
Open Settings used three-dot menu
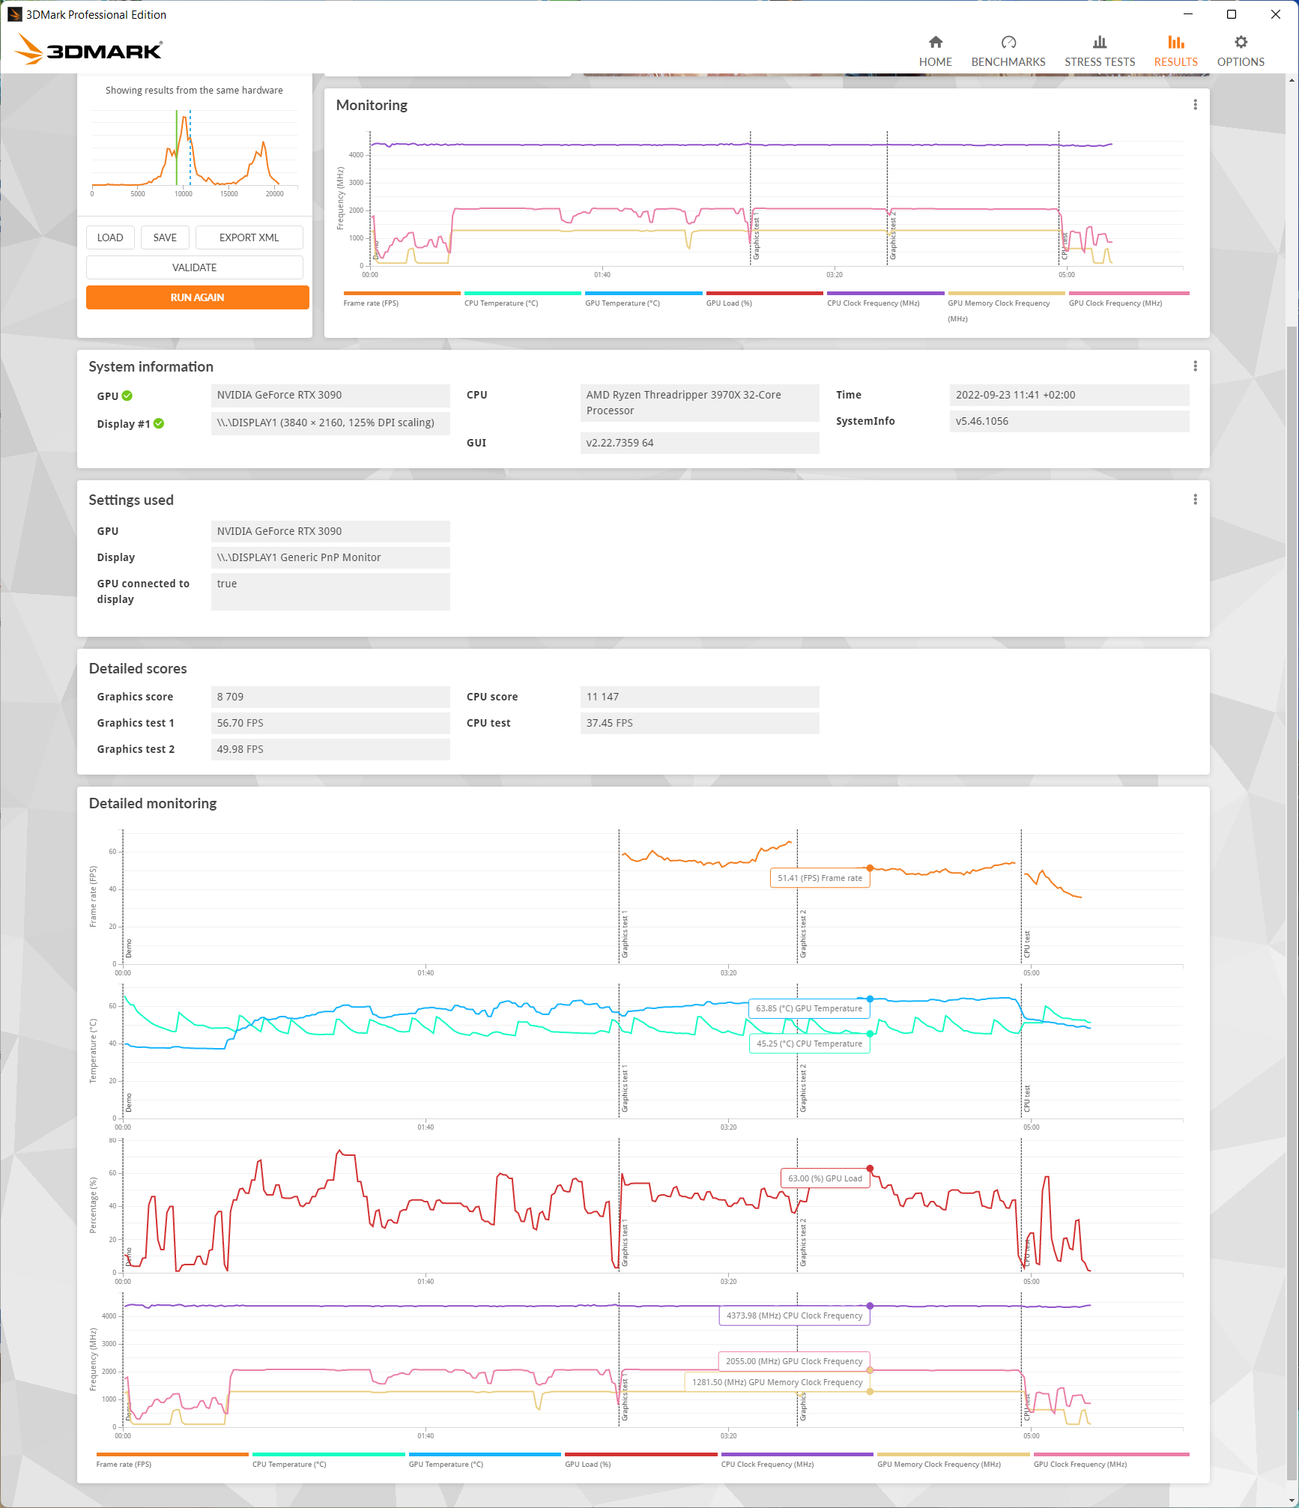pyautogui.click(x=1195, y=499)
